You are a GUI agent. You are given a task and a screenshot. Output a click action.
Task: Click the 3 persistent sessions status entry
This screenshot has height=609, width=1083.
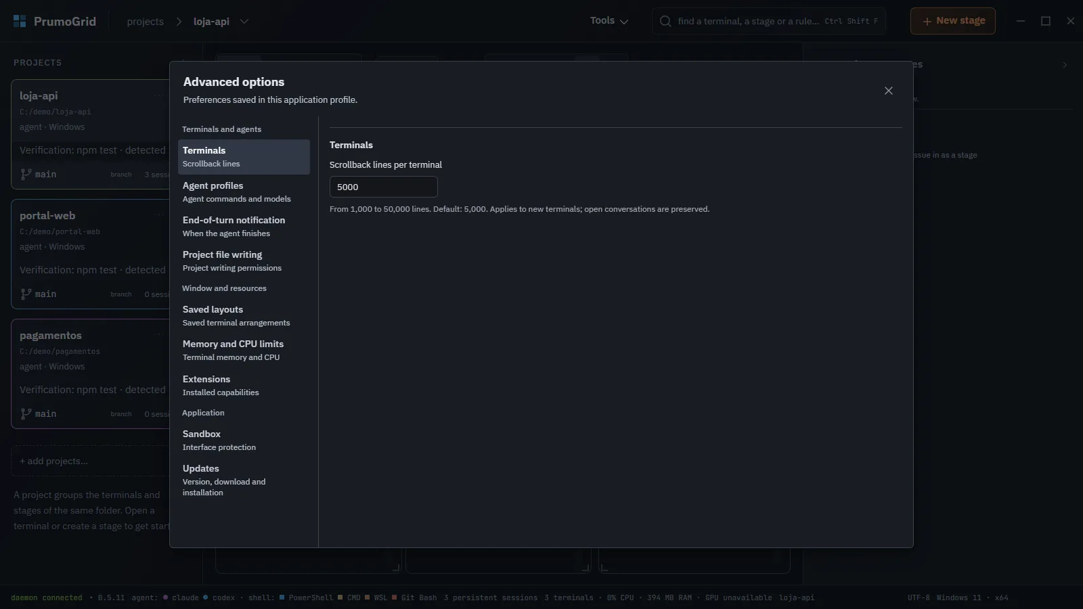[491, 597]
